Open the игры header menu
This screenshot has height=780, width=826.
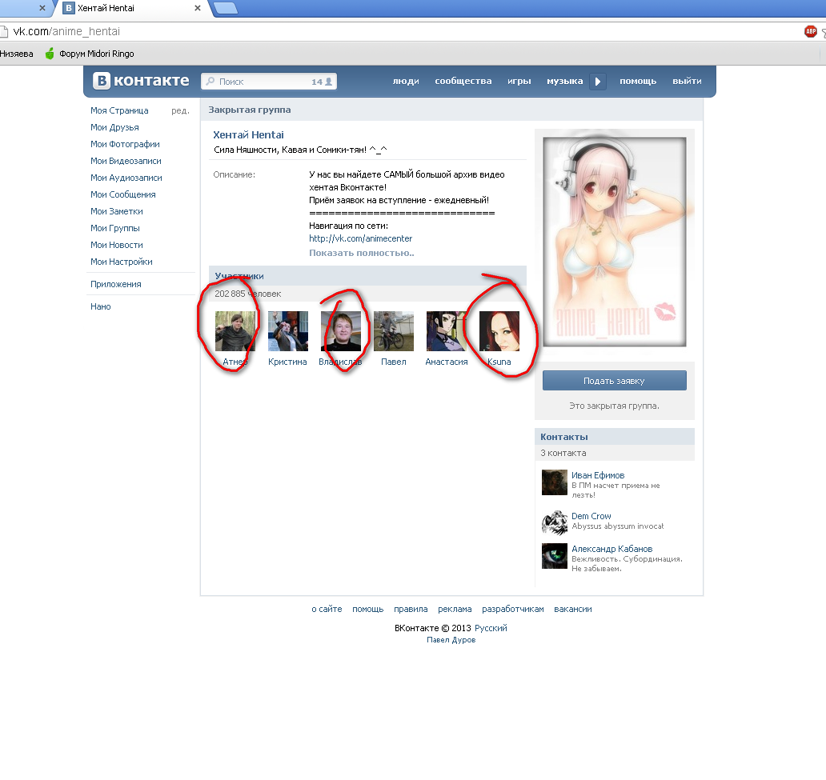[x=519, y=81]
